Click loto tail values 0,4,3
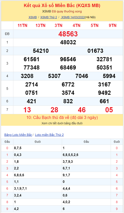Screen dimensions: 124x213 (x=18, y=155)
